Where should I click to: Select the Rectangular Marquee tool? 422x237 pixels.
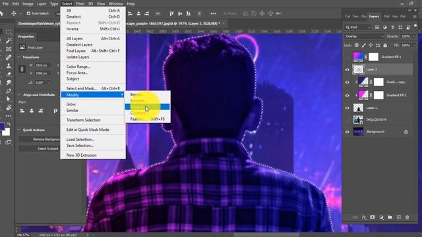pos(9,32)
